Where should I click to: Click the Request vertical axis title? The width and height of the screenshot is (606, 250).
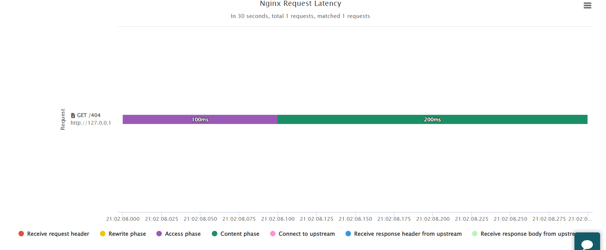click(x=63, y=119)
